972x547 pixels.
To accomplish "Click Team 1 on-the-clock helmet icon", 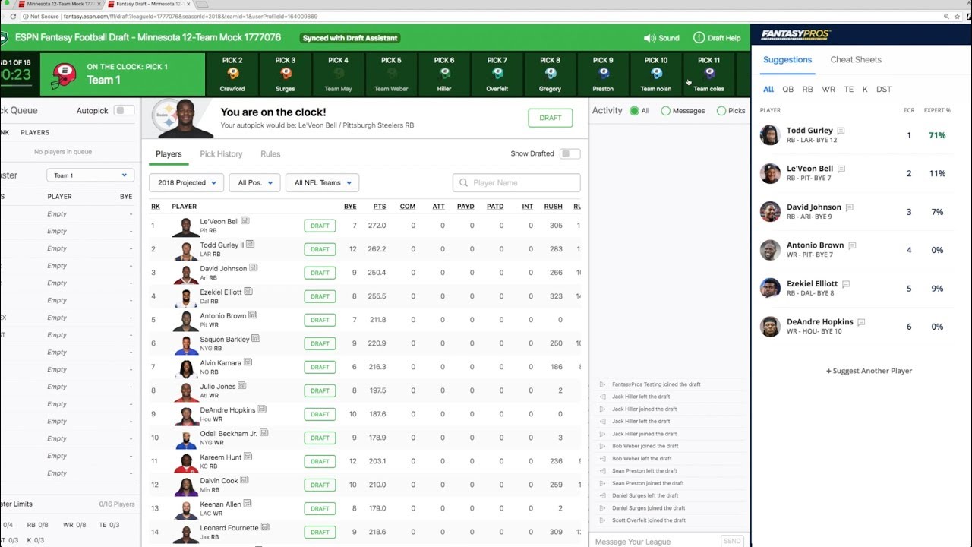I will coord(63,74).
